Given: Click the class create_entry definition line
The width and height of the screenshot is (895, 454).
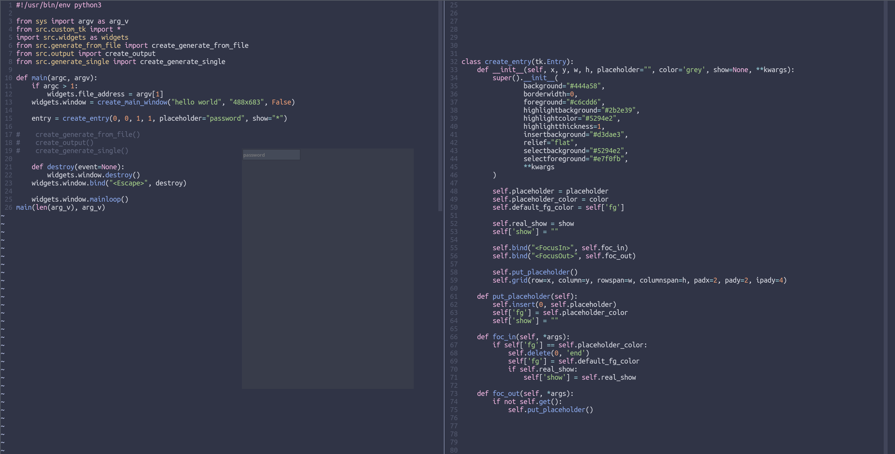Looking at the screenshot, I should tap(517, 62).
